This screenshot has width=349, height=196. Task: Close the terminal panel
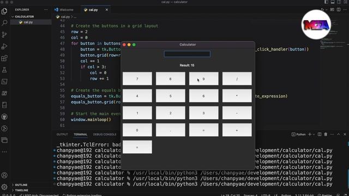[x=345, y=134]
